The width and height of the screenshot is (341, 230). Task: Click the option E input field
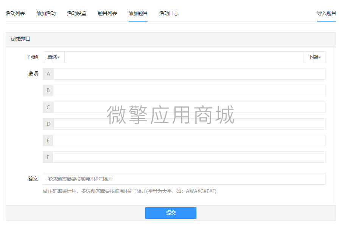tap(189, 140)
